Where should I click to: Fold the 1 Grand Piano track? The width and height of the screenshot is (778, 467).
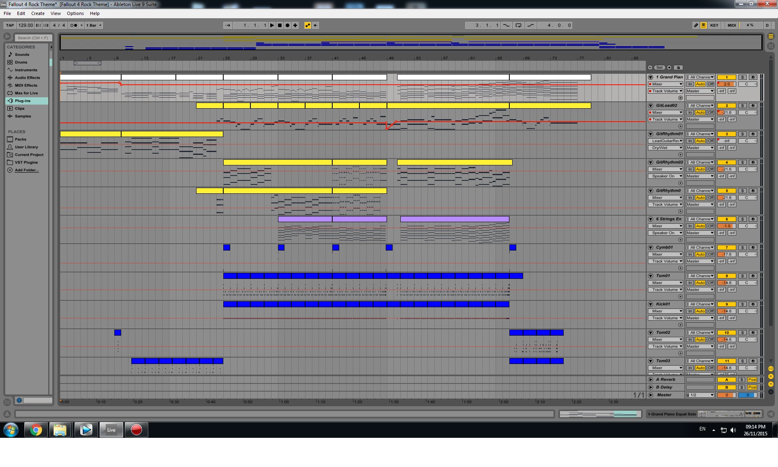point(650,77)
